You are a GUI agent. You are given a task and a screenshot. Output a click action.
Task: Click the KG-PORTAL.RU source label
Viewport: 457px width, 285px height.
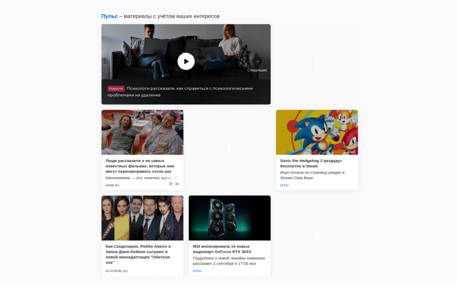[116, 271]
